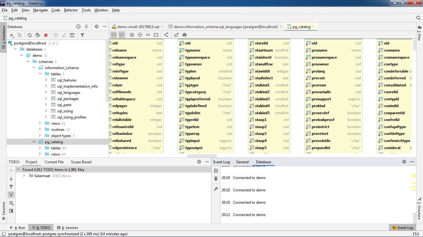Open the Services tool window button
The image size is (423, 237).
click(x=68, y=228)
